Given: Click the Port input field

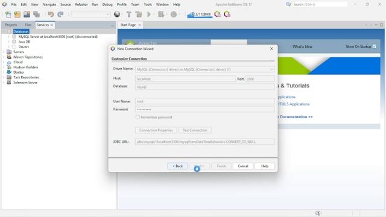Looking at the screenshot, I should pyautogui.click(x=260, y=79).
